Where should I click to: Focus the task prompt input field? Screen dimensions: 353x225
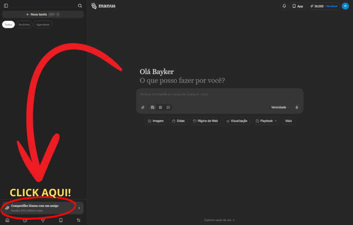point(220,94)
